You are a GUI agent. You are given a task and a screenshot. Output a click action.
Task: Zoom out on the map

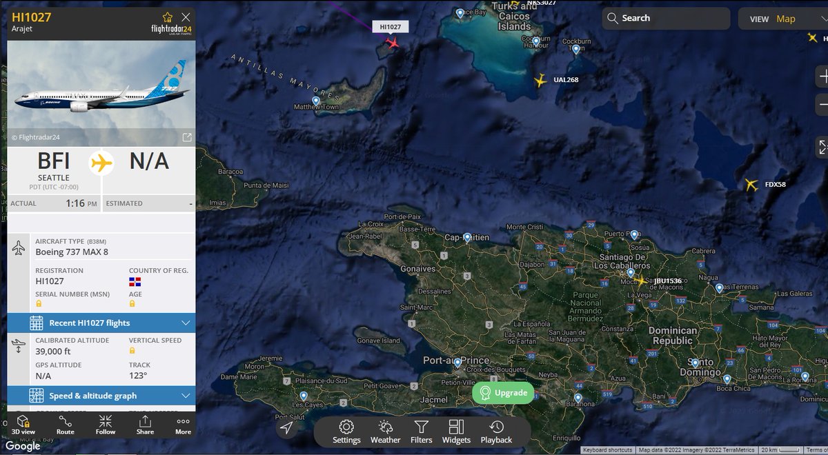[822, 104]
